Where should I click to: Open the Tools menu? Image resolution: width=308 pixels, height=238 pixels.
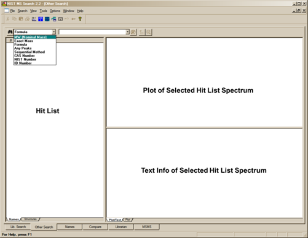[43, 11]
